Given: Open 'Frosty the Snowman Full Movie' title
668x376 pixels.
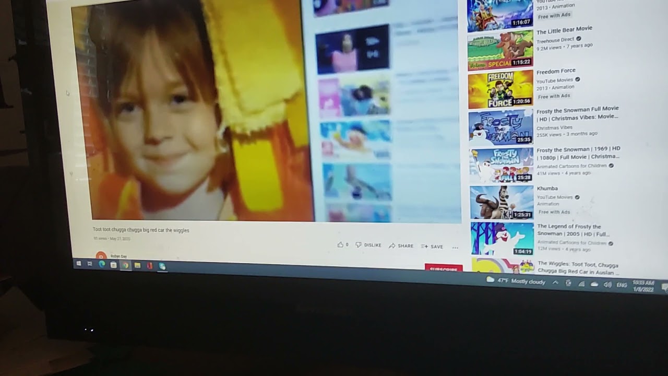Looking at the screenshot, I should (577, 113).
